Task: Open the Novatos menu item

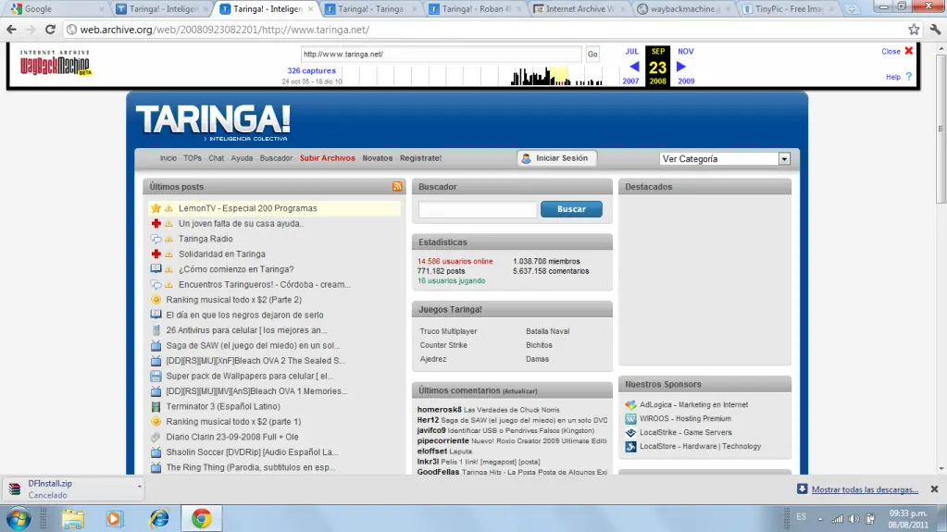Action: pyautogui.click(x=378, y=158)
